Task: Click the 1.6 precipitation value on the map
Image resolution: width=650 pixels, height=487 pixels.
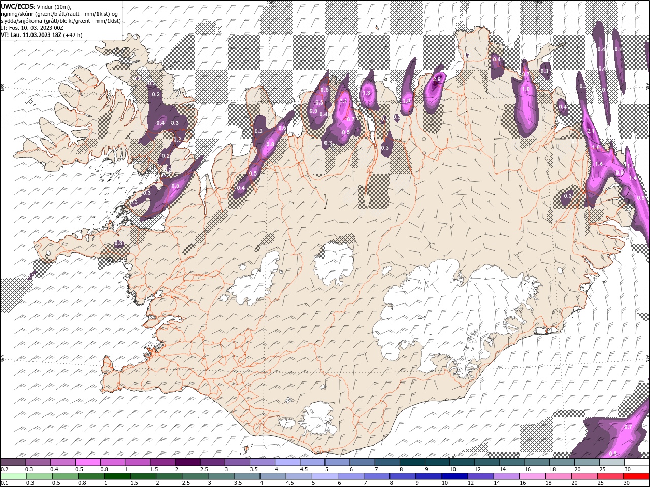Action: [596, 147]
